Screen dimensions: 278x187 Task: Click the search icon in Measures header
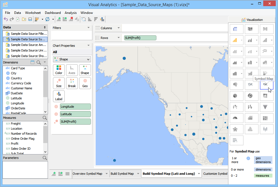coord(45,118)
